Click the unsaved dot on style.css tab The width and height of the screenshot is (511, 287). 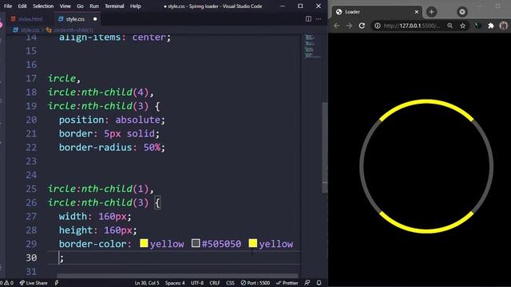click(x=95, y=19)
